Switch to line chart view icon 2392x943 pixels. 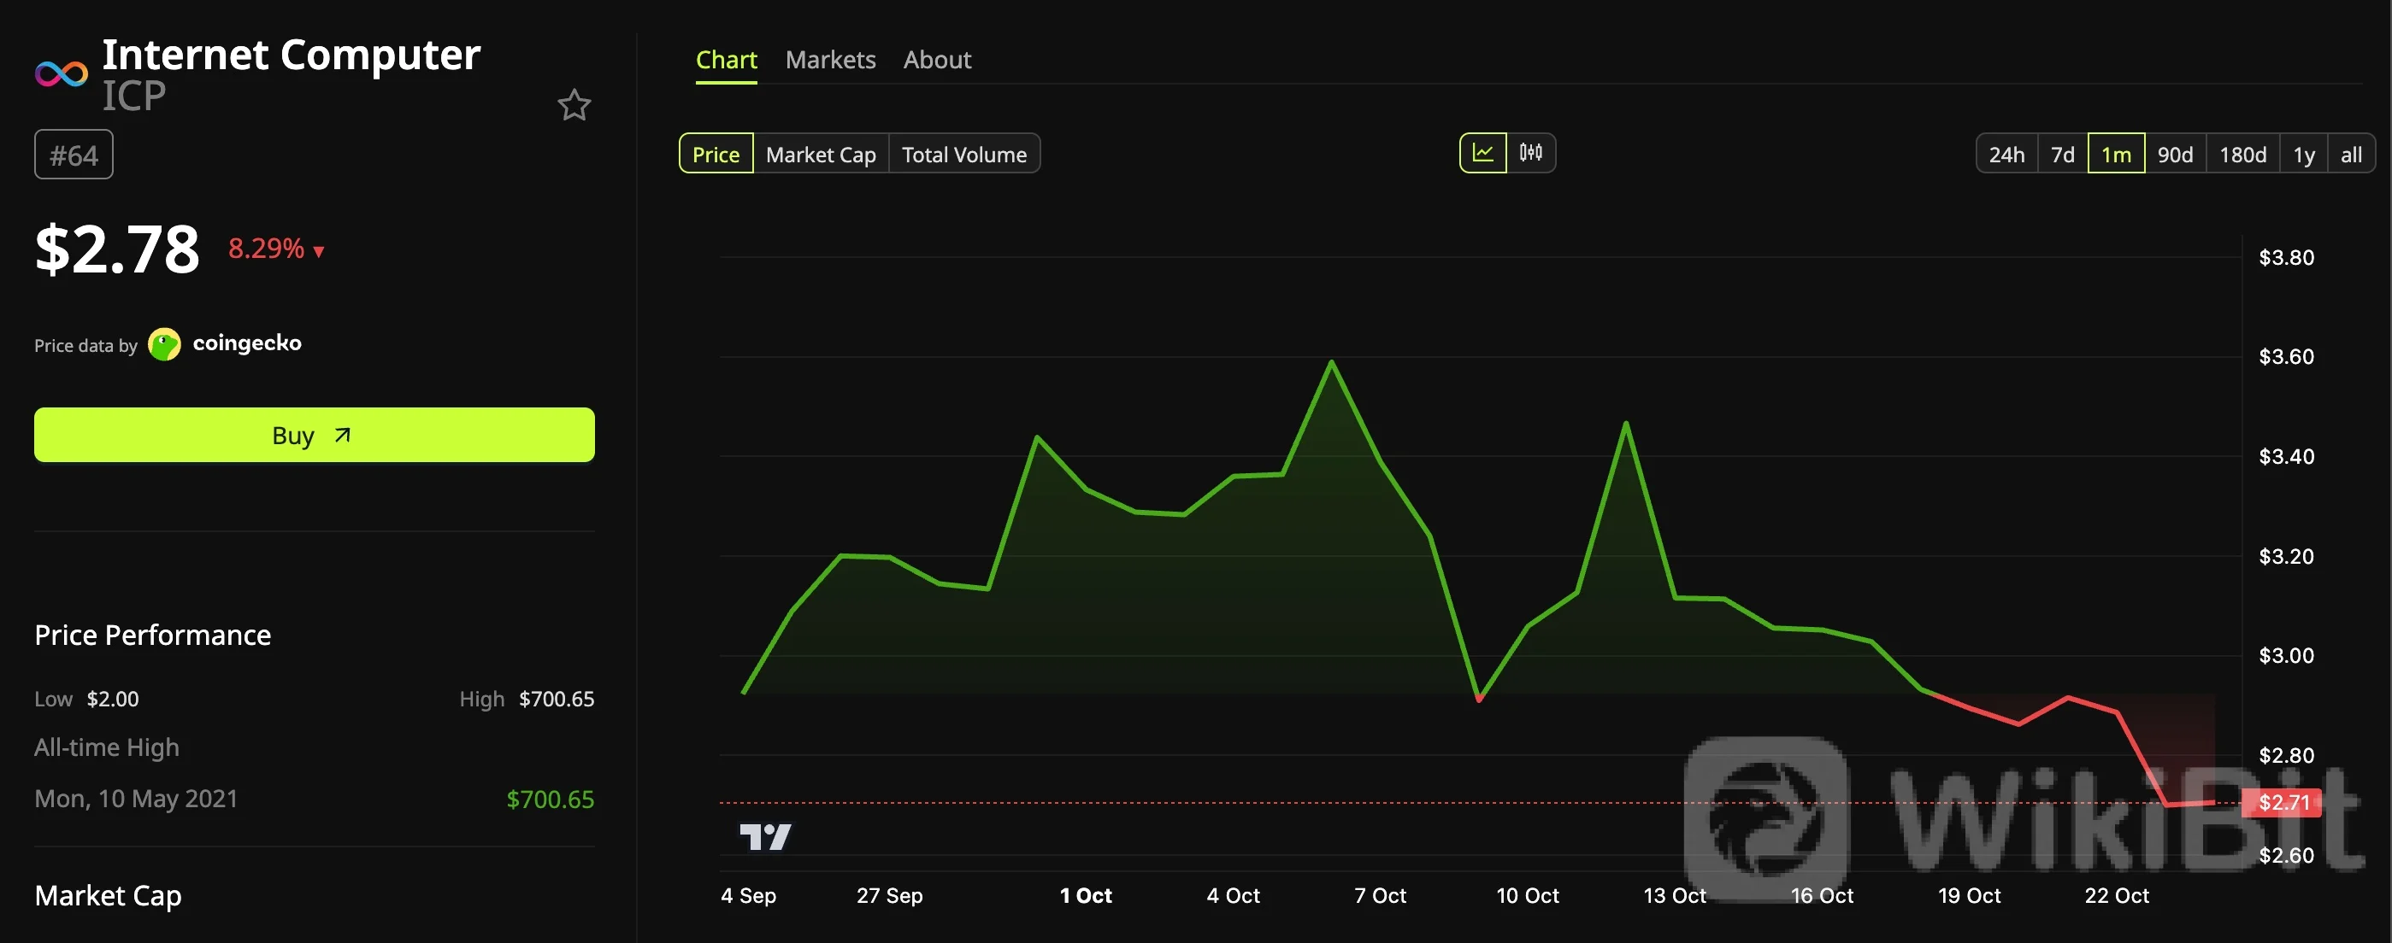[1483, 153]
